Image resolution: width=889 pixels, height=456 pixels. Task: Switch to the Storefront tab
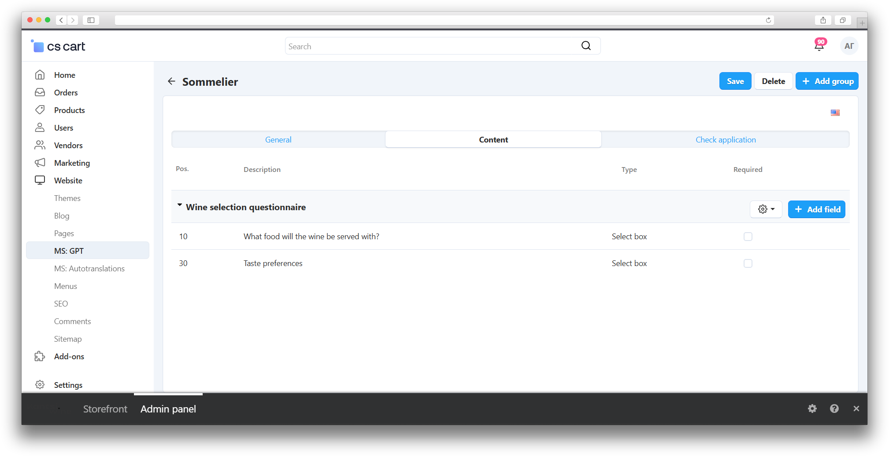point(105,409)
